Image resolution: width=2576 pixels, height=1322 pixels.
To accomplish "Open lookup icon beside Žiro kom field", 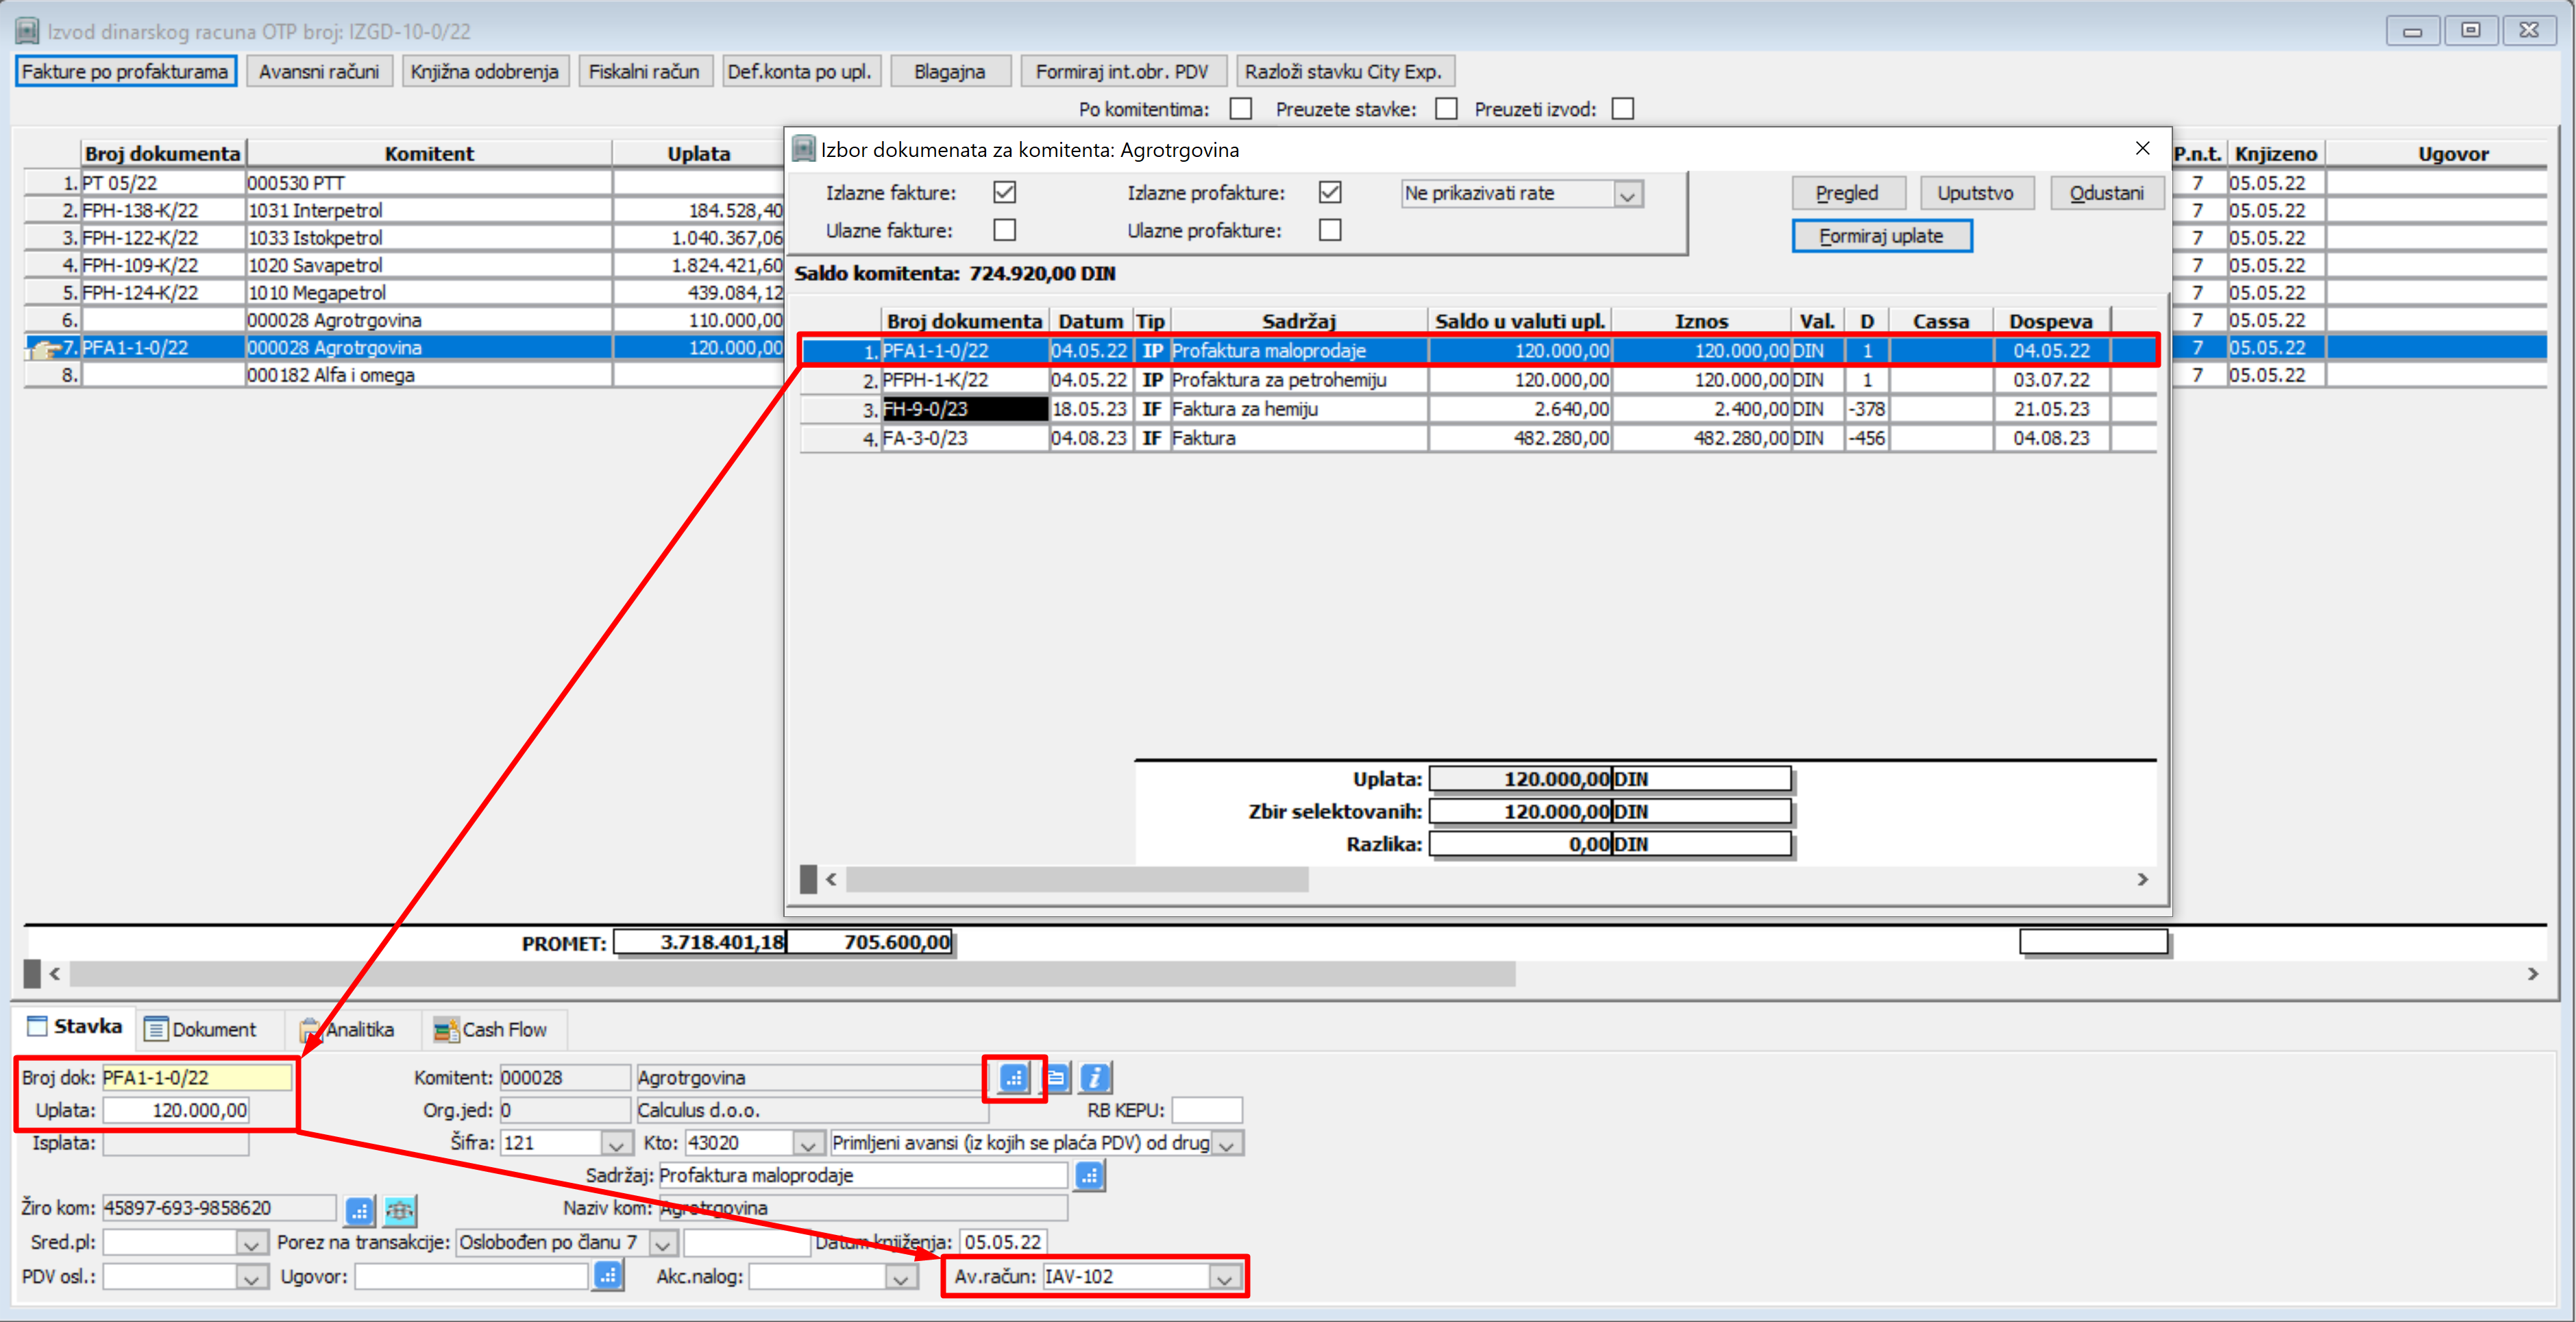I will (x=359, y=1210).
